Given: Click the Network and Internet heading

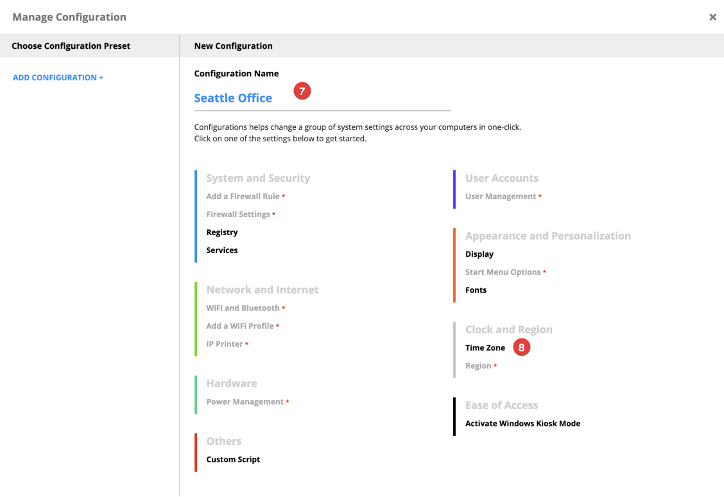Looking at the screenshot, I should [263, 290].
